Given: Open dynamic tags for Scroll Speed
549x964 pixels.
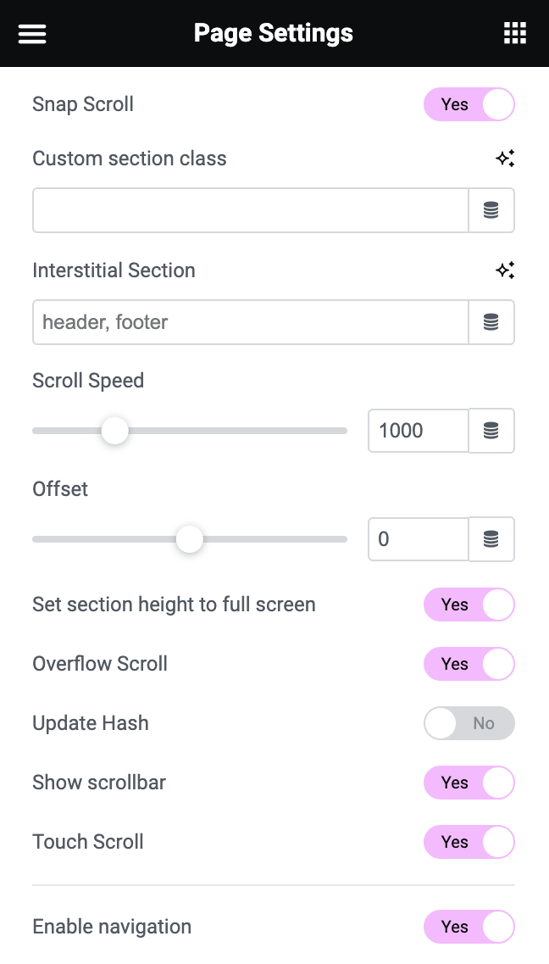Looking at the screenshot, I should (491, 431).
